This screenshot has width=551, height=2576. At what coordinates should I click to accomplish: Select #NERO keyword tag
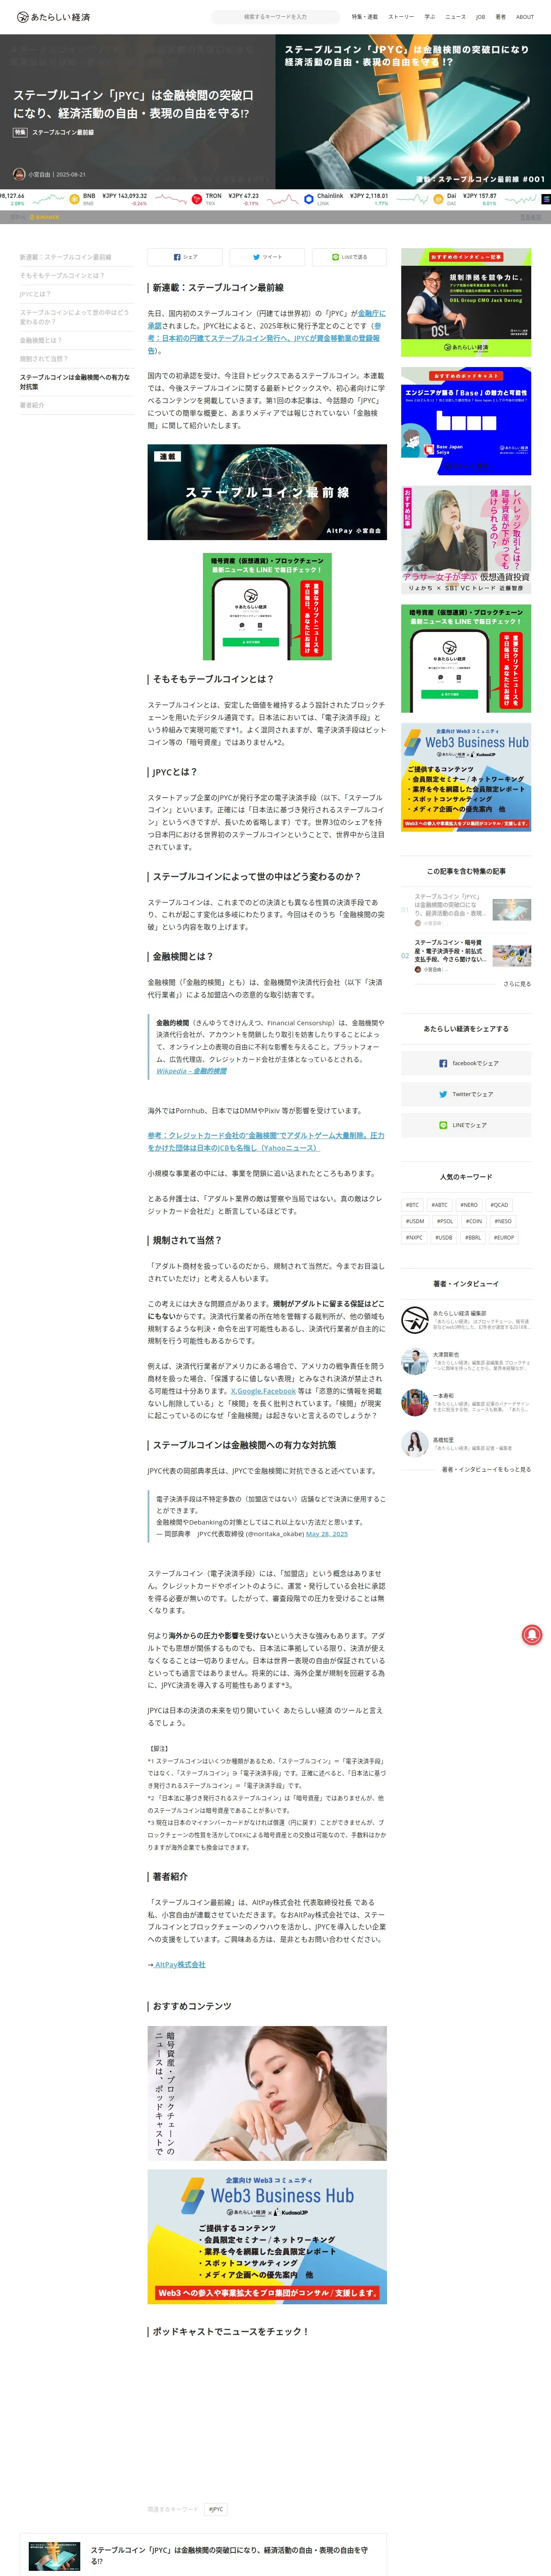469,1205
